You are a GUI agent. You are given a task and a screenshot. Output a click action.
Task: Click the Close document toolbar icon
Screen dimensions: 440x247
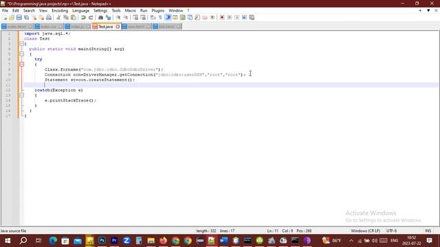point(34,17)
